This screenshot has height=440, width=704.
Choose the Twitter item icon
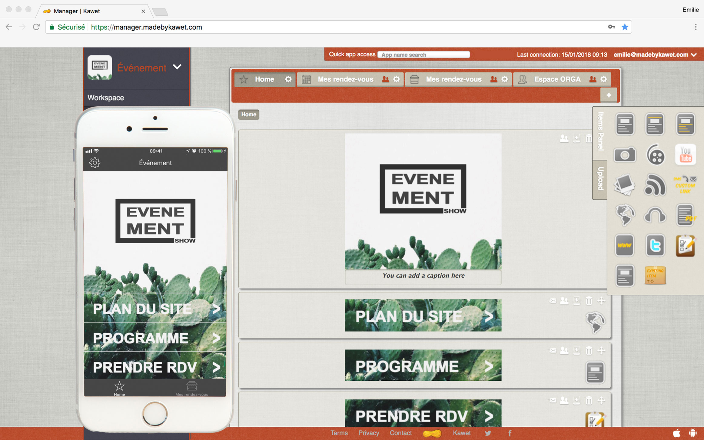pyautogui.click(x=655, y=245)
